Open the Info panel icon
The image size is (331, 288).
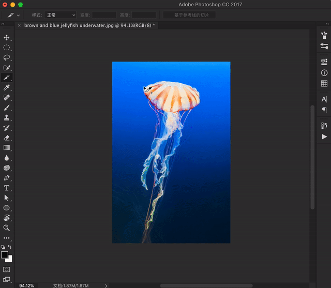pos(324,73)
